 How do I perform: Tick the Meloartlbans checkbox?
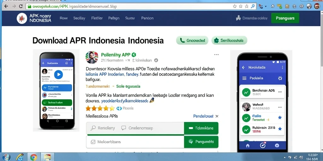(x=93, y=142)
